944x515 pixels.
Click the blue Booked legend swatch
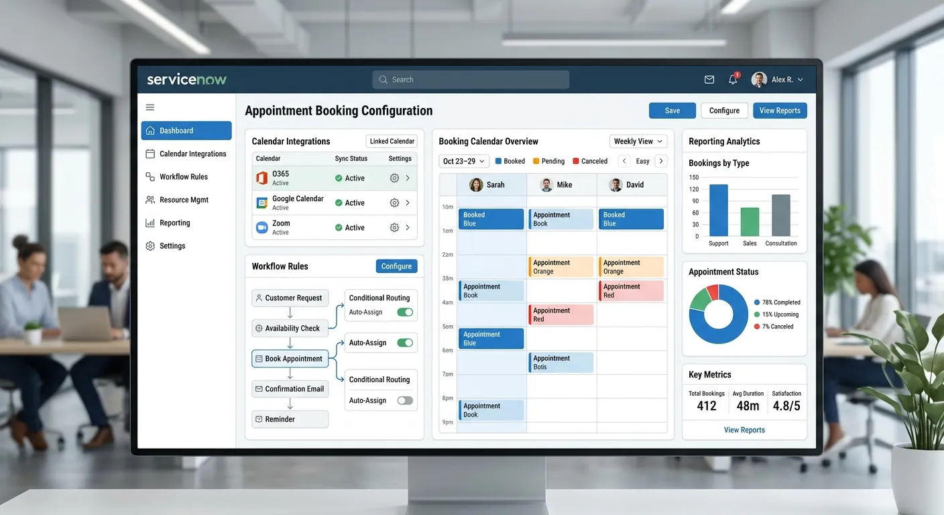click(498, 161)
